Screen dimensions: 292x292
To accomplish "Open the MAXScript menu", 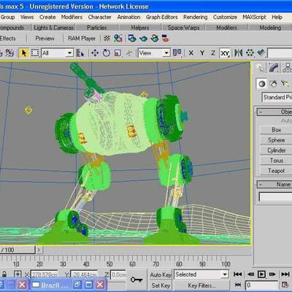I will 254,17.
